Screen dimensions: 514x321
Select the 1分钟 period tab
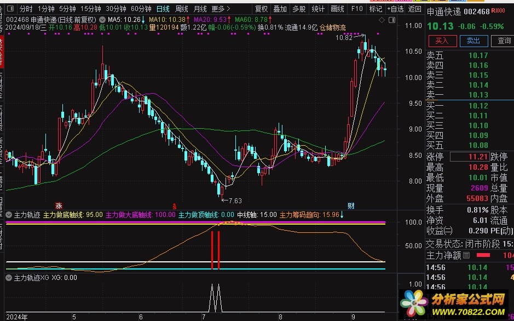point(46,9)
